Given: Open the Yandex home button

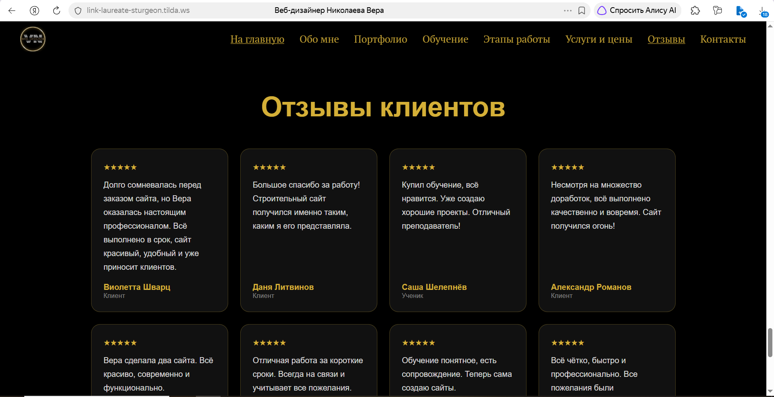Looking at the screenshot, I should pyautogui.click(x=35, y=10).
